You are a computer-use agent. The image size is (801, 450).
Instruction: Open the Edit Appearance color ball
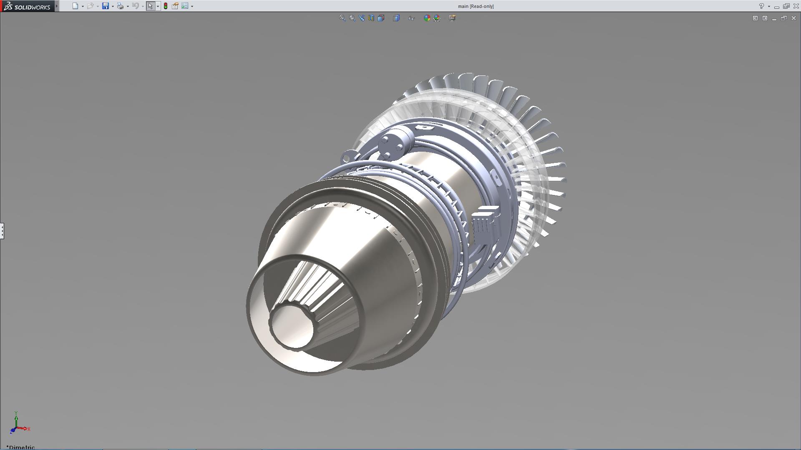point(427,18)
